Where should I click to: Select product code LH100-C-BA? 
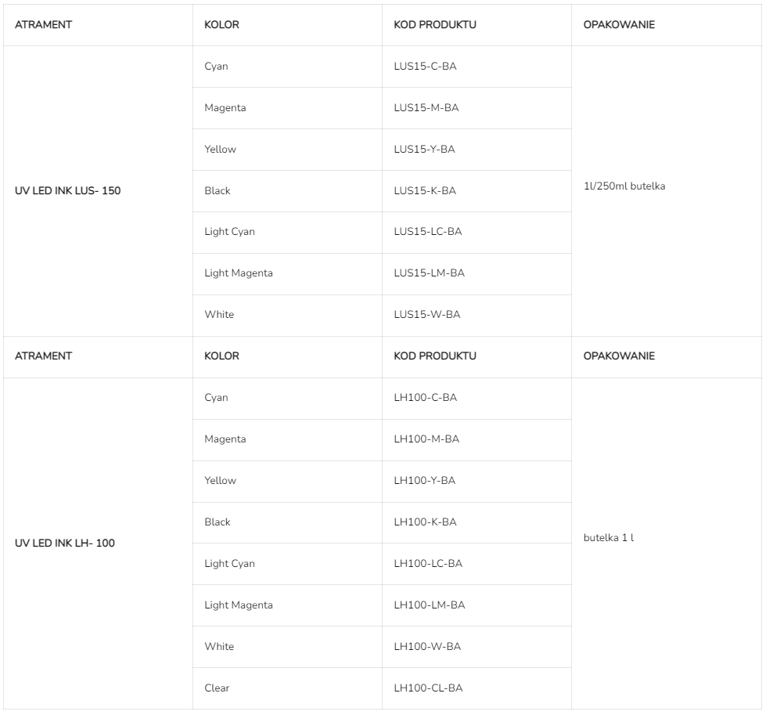point(426,398)
